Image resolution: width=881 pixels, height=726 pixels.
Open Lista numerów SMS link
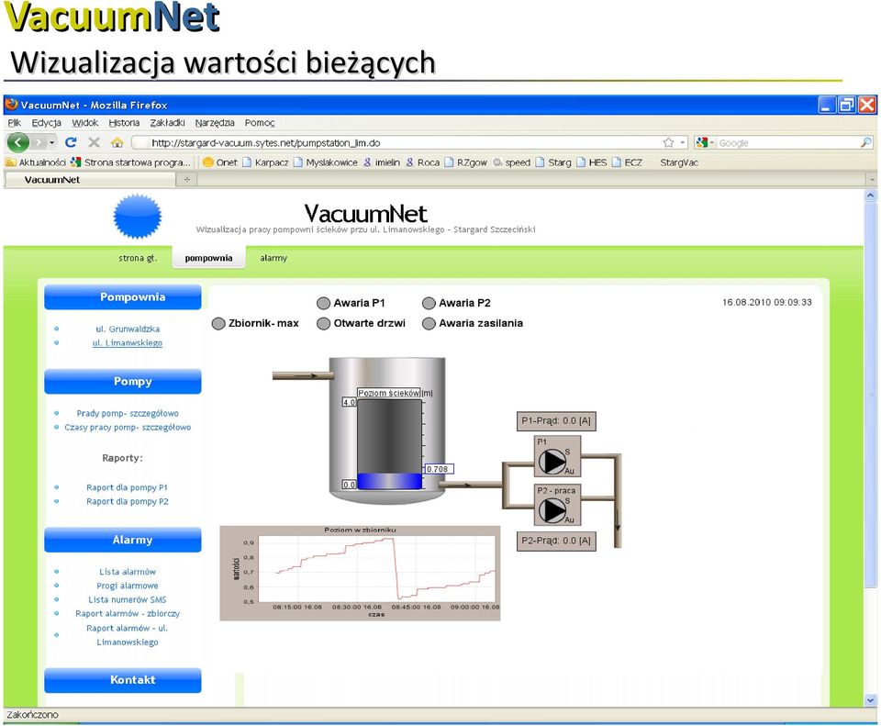pos(128,599)
